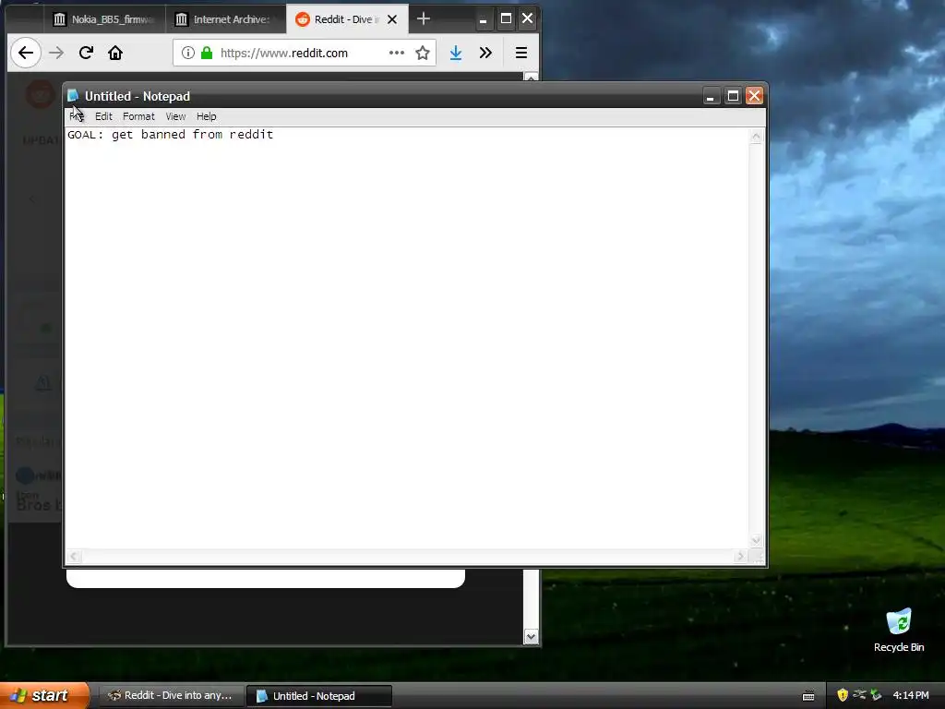Maximize the Firefox window
945x709 pixels.
tap(507, 19)
